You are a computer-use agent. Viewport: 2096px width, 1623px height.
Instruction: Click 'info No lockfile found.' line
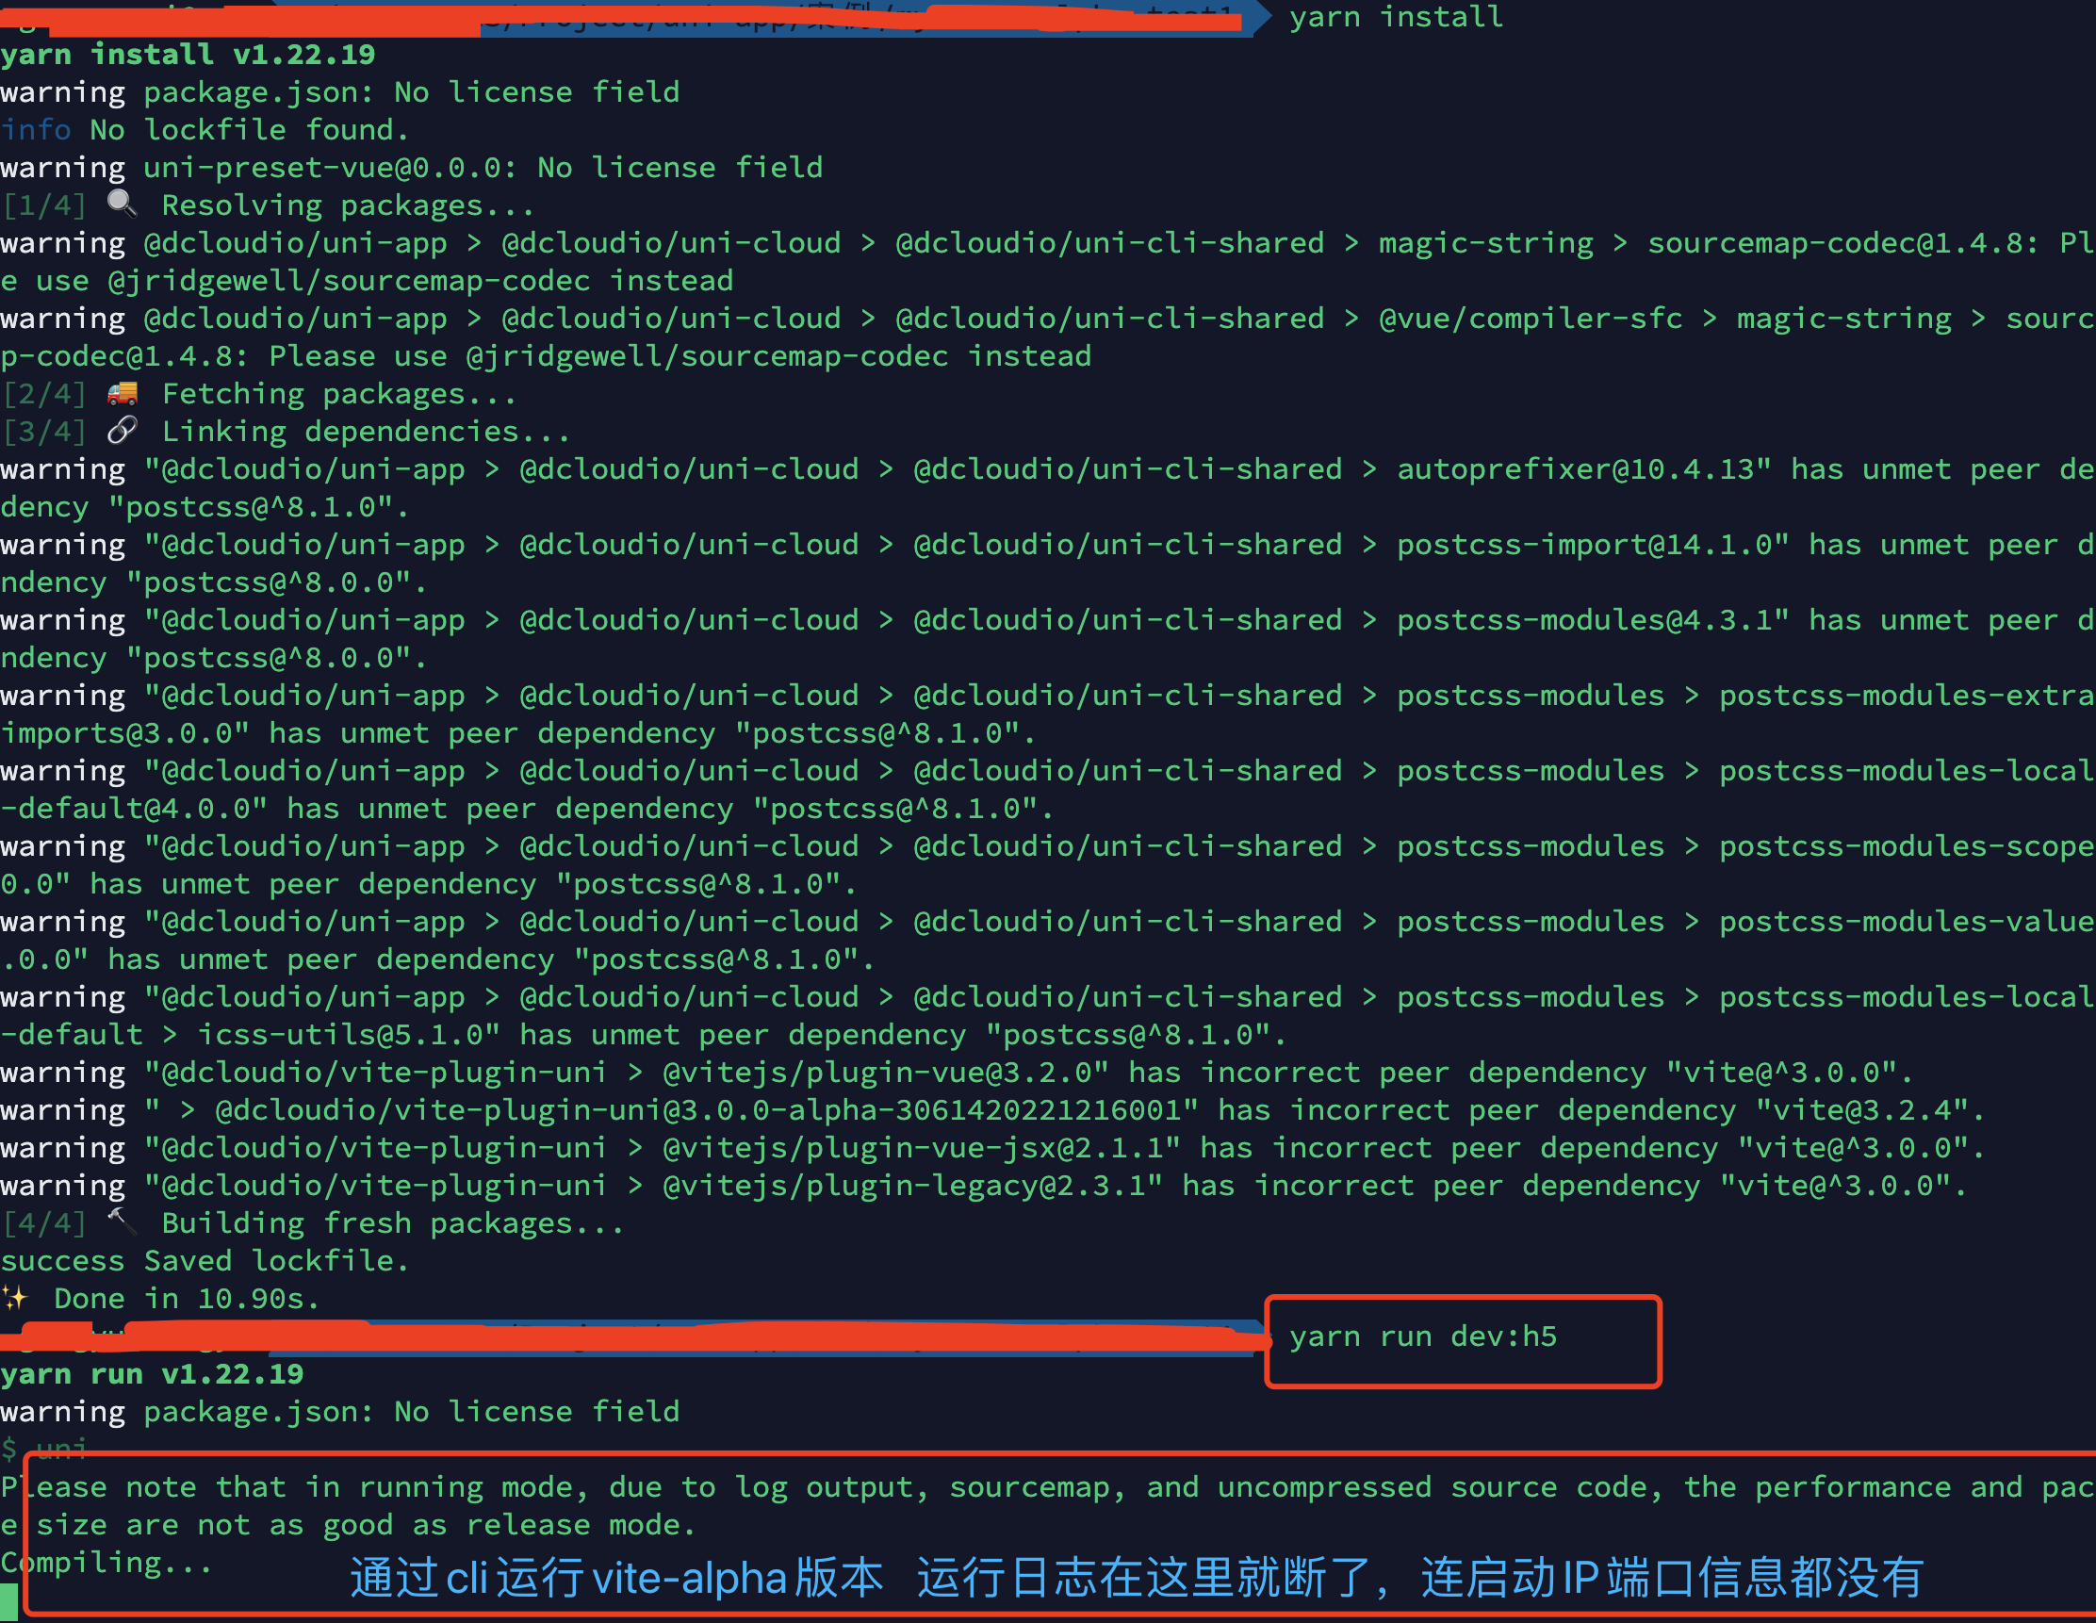[x=205, y=129]
